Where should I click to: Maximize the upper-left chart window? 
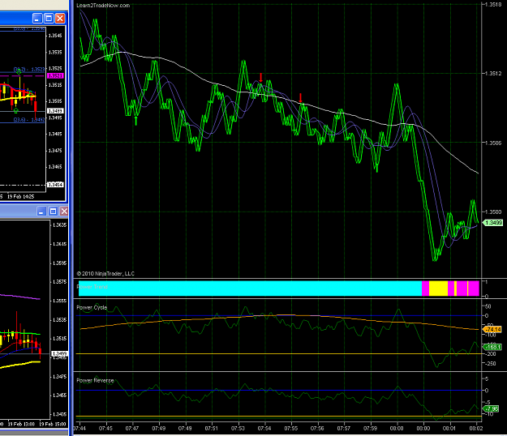49,18
